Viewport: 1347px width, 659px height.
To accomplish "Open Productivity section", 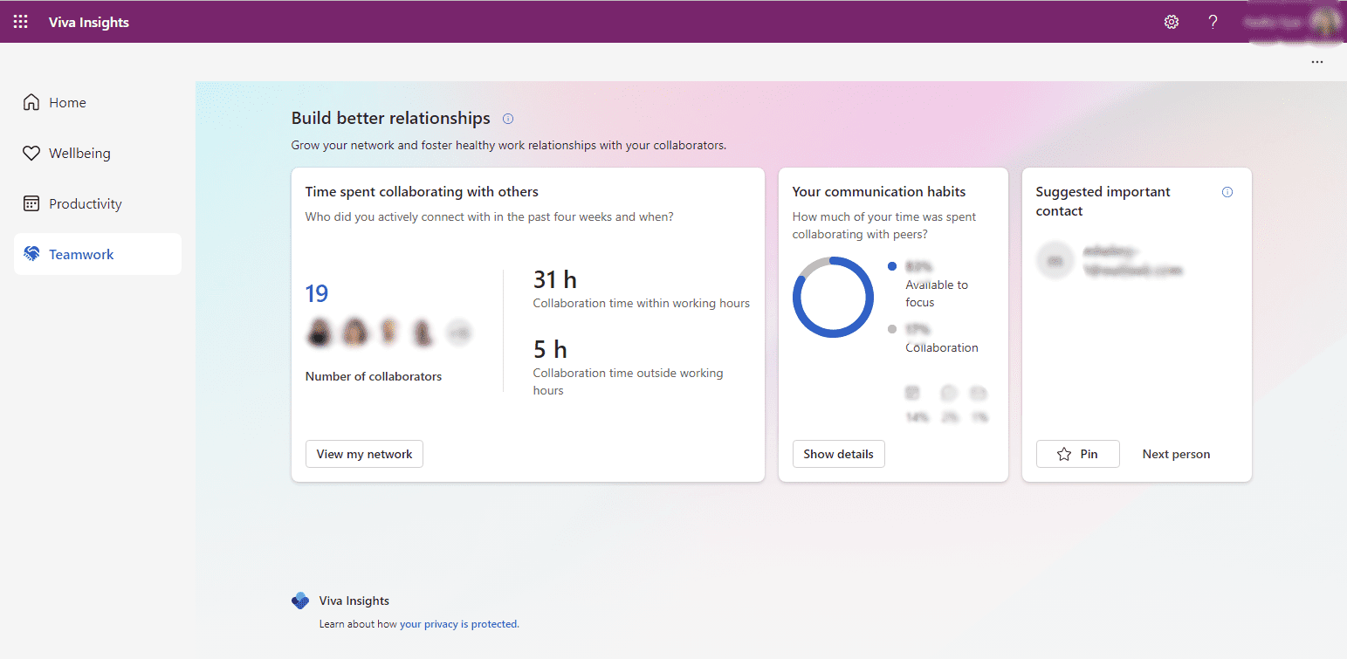I will click(98, 203).
